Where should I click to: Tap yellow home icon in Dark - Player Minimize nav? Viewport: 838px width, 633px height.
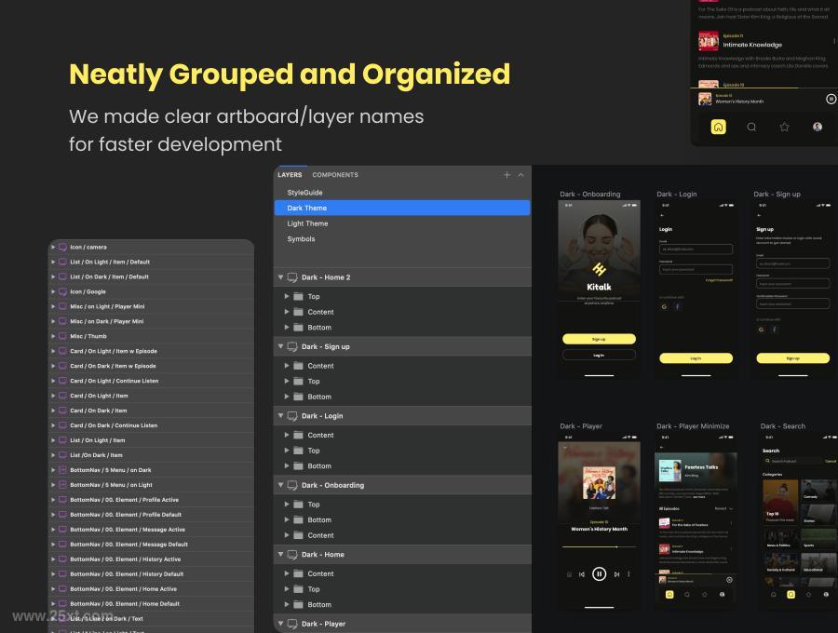[x=669, y=595]
